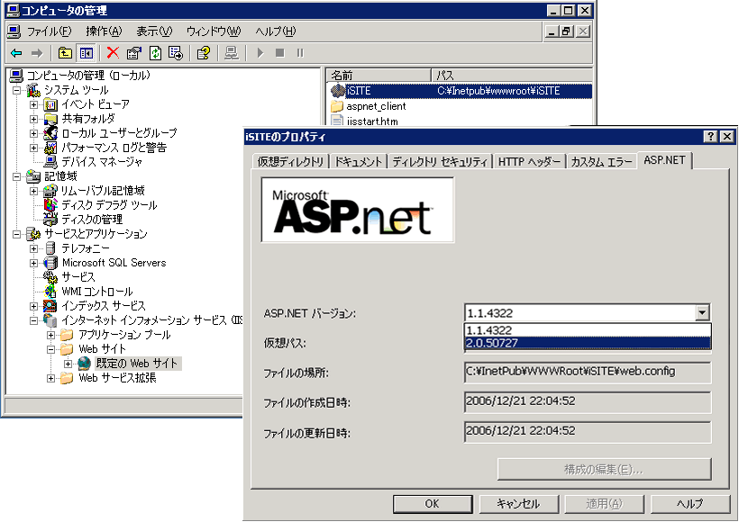Click the Start (play) service icon
739x522 pixels.
click(260, 53)
